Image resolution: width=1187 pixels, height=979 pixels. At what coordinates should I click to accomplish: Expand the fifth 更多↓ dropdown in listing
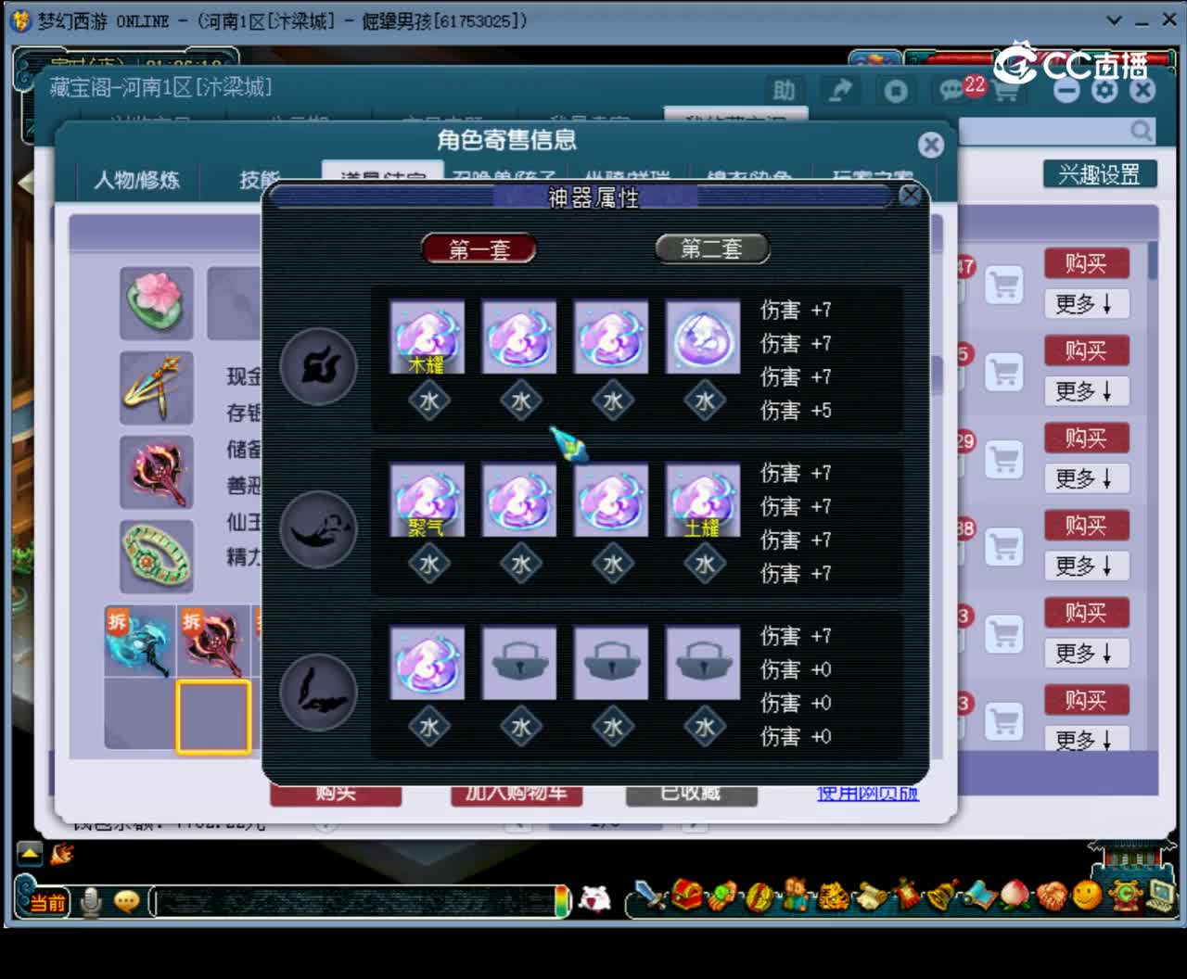1086,653
